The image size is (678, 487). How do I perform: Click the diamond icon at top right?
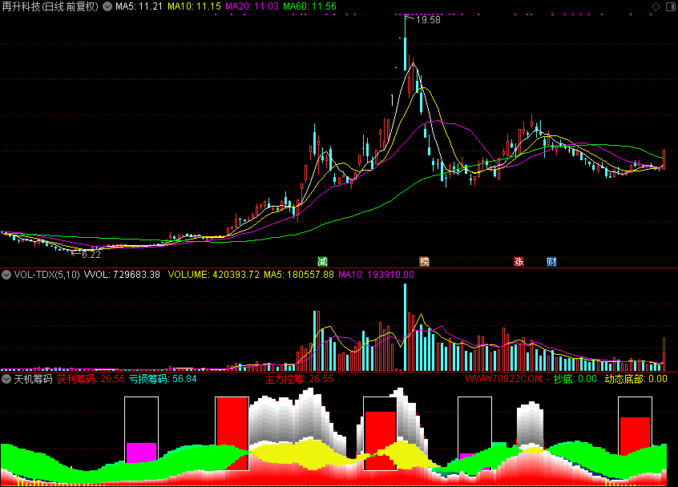[656, 6]
